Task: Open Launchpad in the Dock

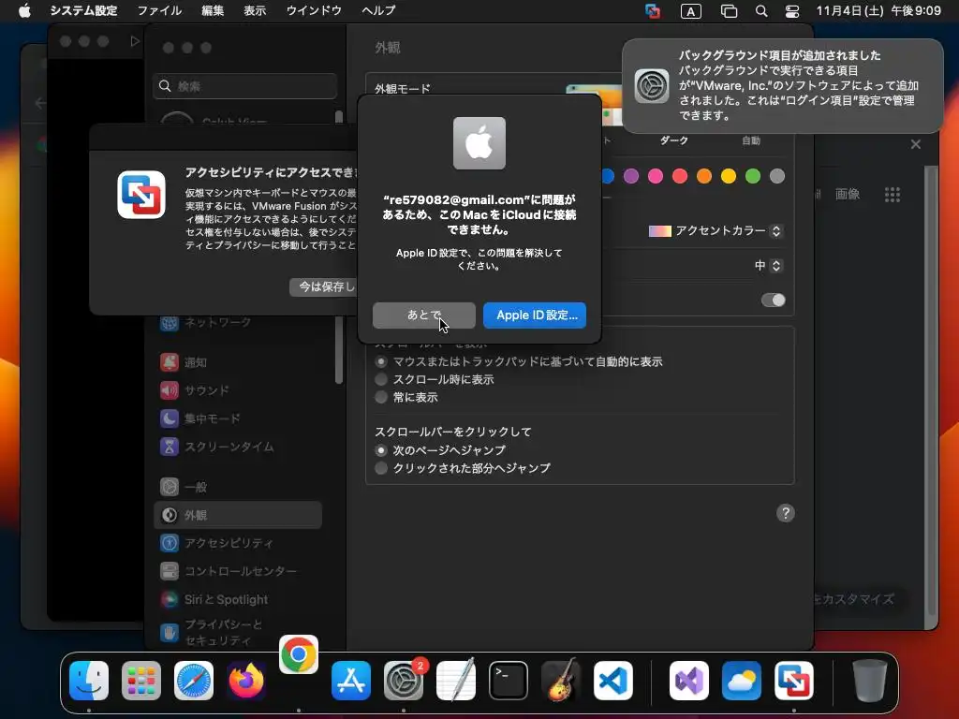Action: tap(141, 681)
